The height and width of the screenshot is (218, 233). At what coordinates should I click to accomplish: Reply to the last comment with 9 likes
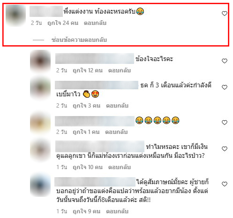pos(117,211)
